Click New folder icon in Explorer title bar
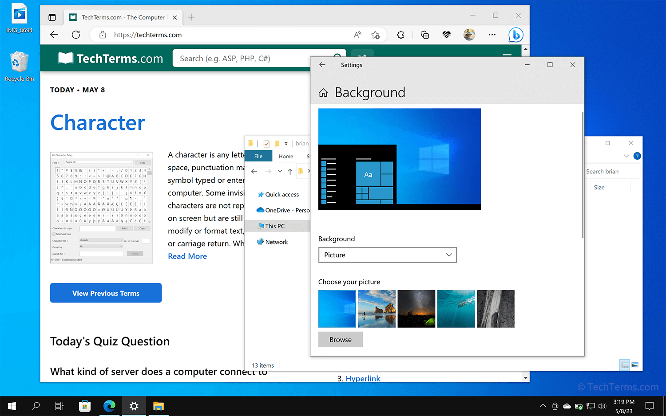666x416 pixels. [277, 143]
